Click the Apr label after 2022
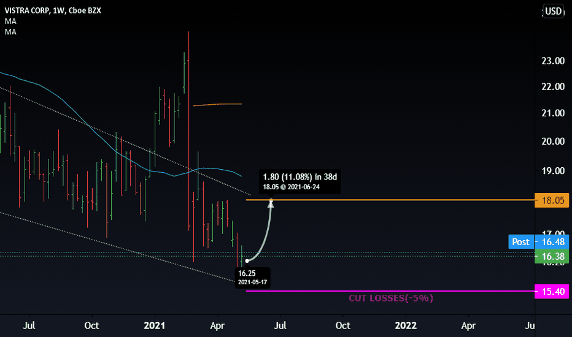The width and height of the screenshot is (572, 337). [468, 326]
